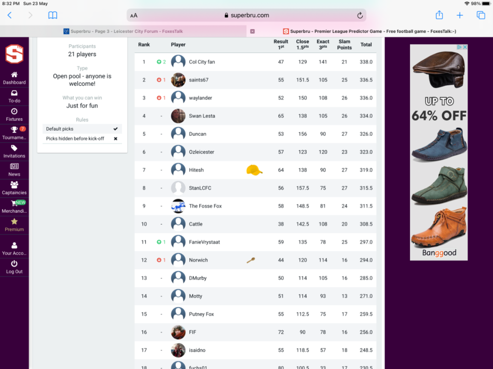Open the Safari bookmarks book icon
The height and width of the screenshot is (369, 493).
pos(53,15)
